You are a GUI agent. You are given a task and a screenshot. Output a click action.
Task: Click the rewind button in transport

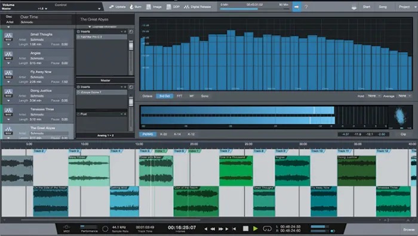point(213,229)
